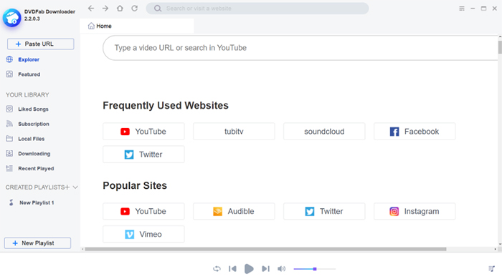This screenshot has height=279, width=502.
Task: Click the horizontal scrollbar of the page
Action: 265,249
